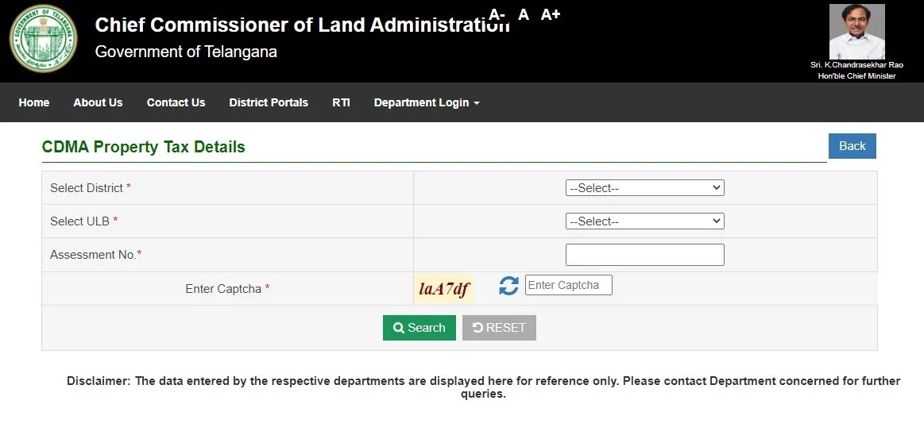This screenshot has height=431, width=924.
Task: Go to the Home menu item
Action: click(x=34, y=102)
